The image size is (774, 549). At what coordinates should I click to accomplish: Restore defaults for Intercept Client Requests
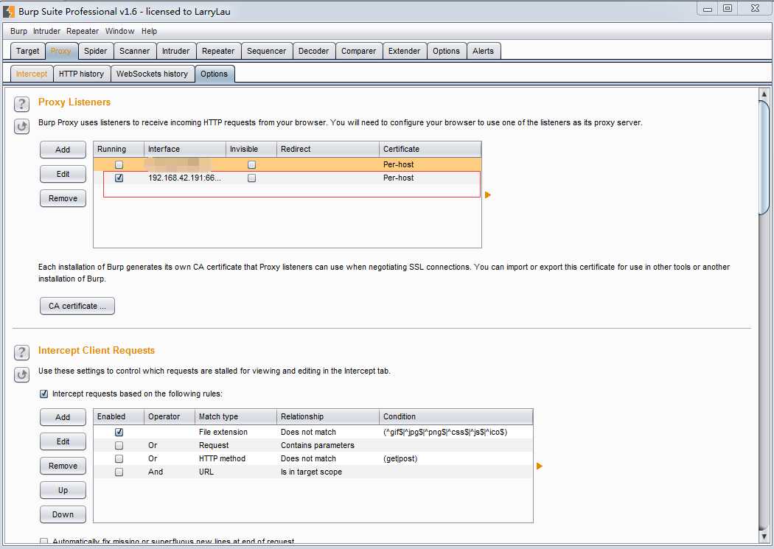(21, 375)
